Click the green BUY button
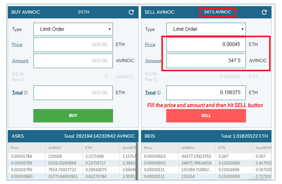 point(73,116)
